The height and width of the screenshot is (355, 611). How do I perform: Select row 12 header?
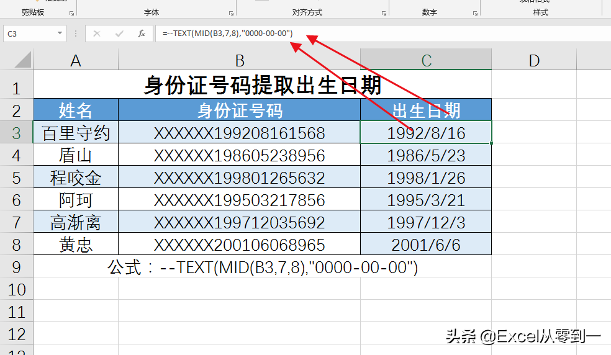[x=16, y=333]
